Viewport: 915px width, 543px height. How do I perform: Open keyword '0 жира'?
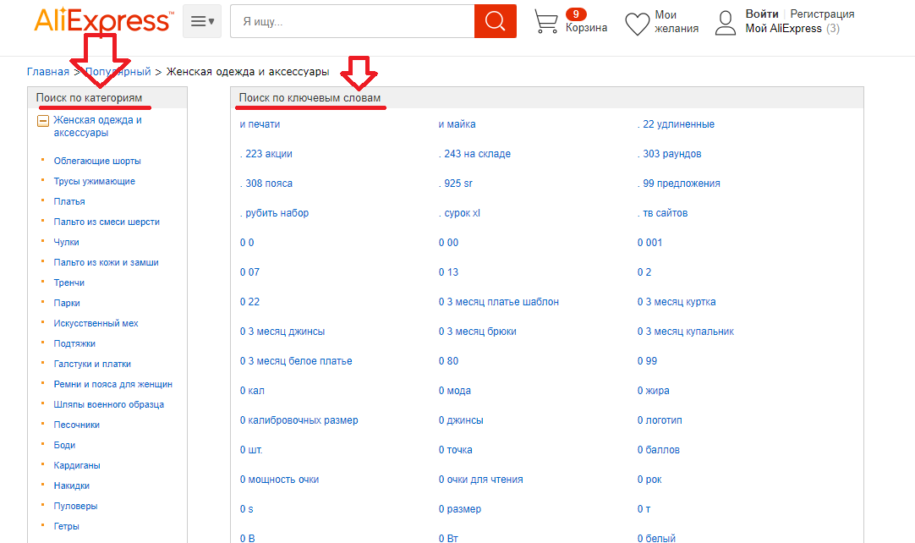tap(653, 391)
